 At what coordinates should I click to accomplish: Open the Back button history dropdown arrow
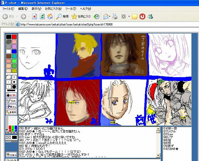tap(17, 17)
